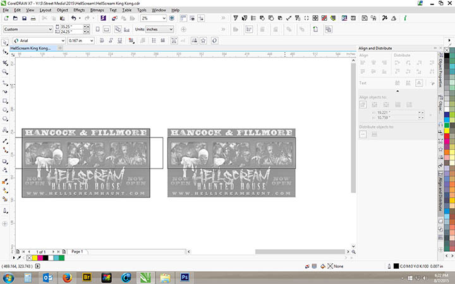Click the Search content icon in standard toolbar

pyautogui.click(x=103, y=18)
